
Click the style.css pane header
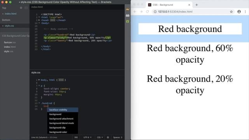(x=36, y=73)
